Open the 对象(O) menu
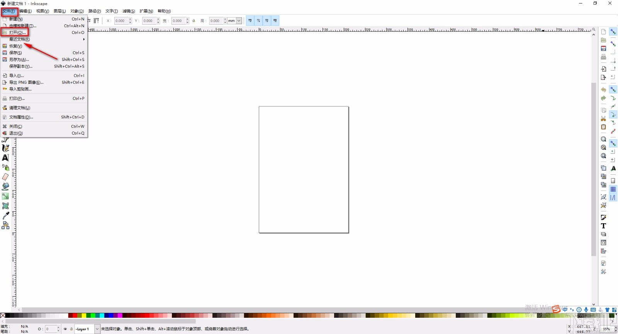Image resolution: width=618 pixels, height=334 pixels. 77,11
